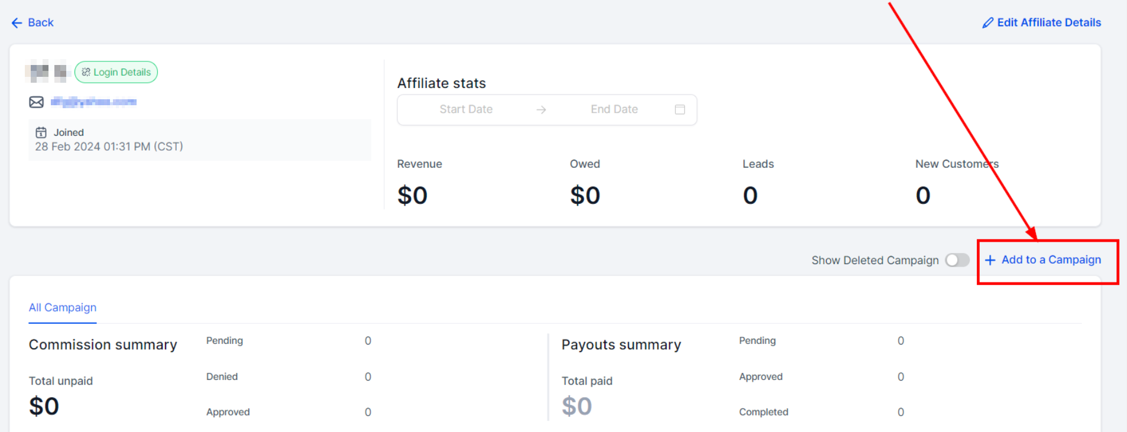Click the Total unpaid $0 amount

tap(44, 406)
